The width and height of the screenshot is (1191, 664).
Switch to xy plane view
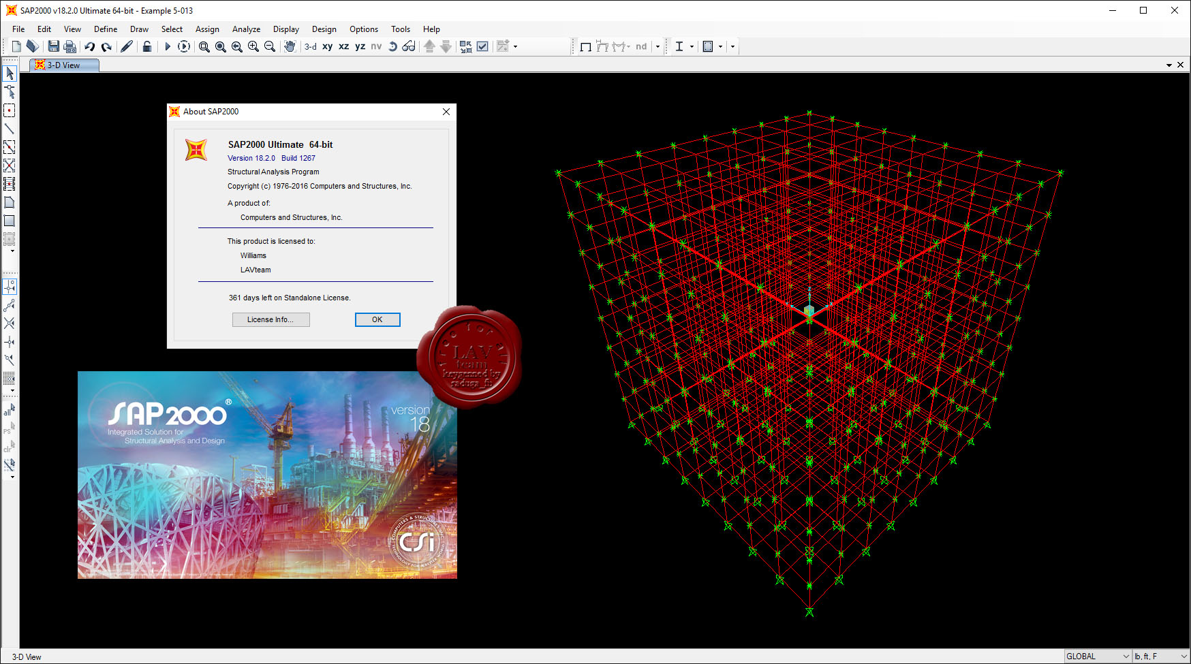point(328,46)
